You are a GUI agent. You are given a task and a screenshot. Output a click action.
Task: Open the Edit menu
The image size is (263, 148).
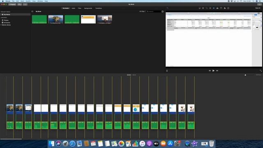coord(17,1)
